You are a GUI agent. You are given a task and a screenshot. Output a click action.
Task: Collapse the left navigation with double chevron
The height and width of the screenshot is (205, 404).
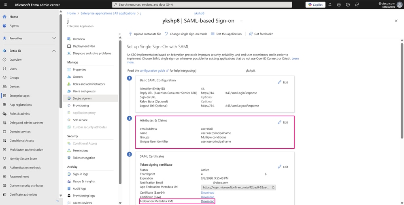point(57,201)
